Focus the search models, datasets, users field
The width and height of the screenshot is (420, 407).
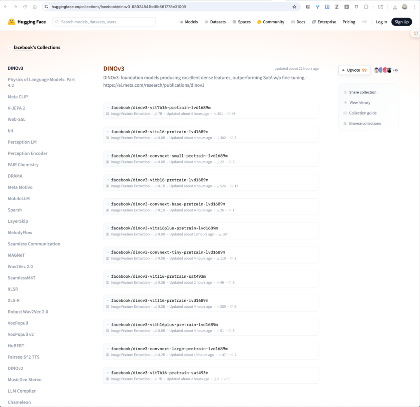104,22
